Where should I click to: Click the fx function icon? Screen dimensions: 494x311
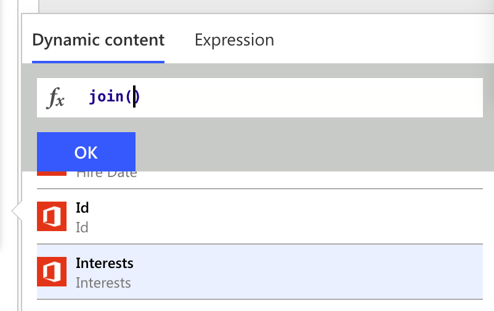coord(56,98)
